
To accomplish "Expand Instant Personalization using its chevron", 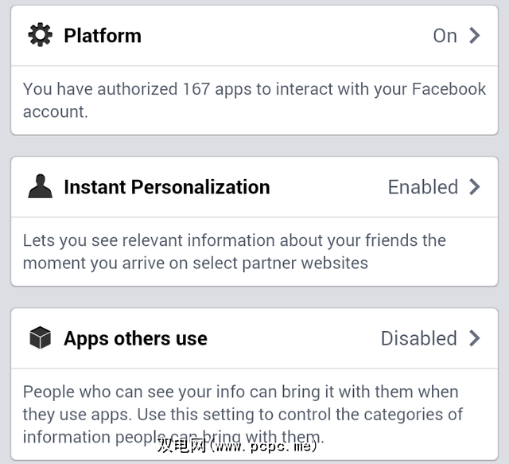I will point(475,187).
